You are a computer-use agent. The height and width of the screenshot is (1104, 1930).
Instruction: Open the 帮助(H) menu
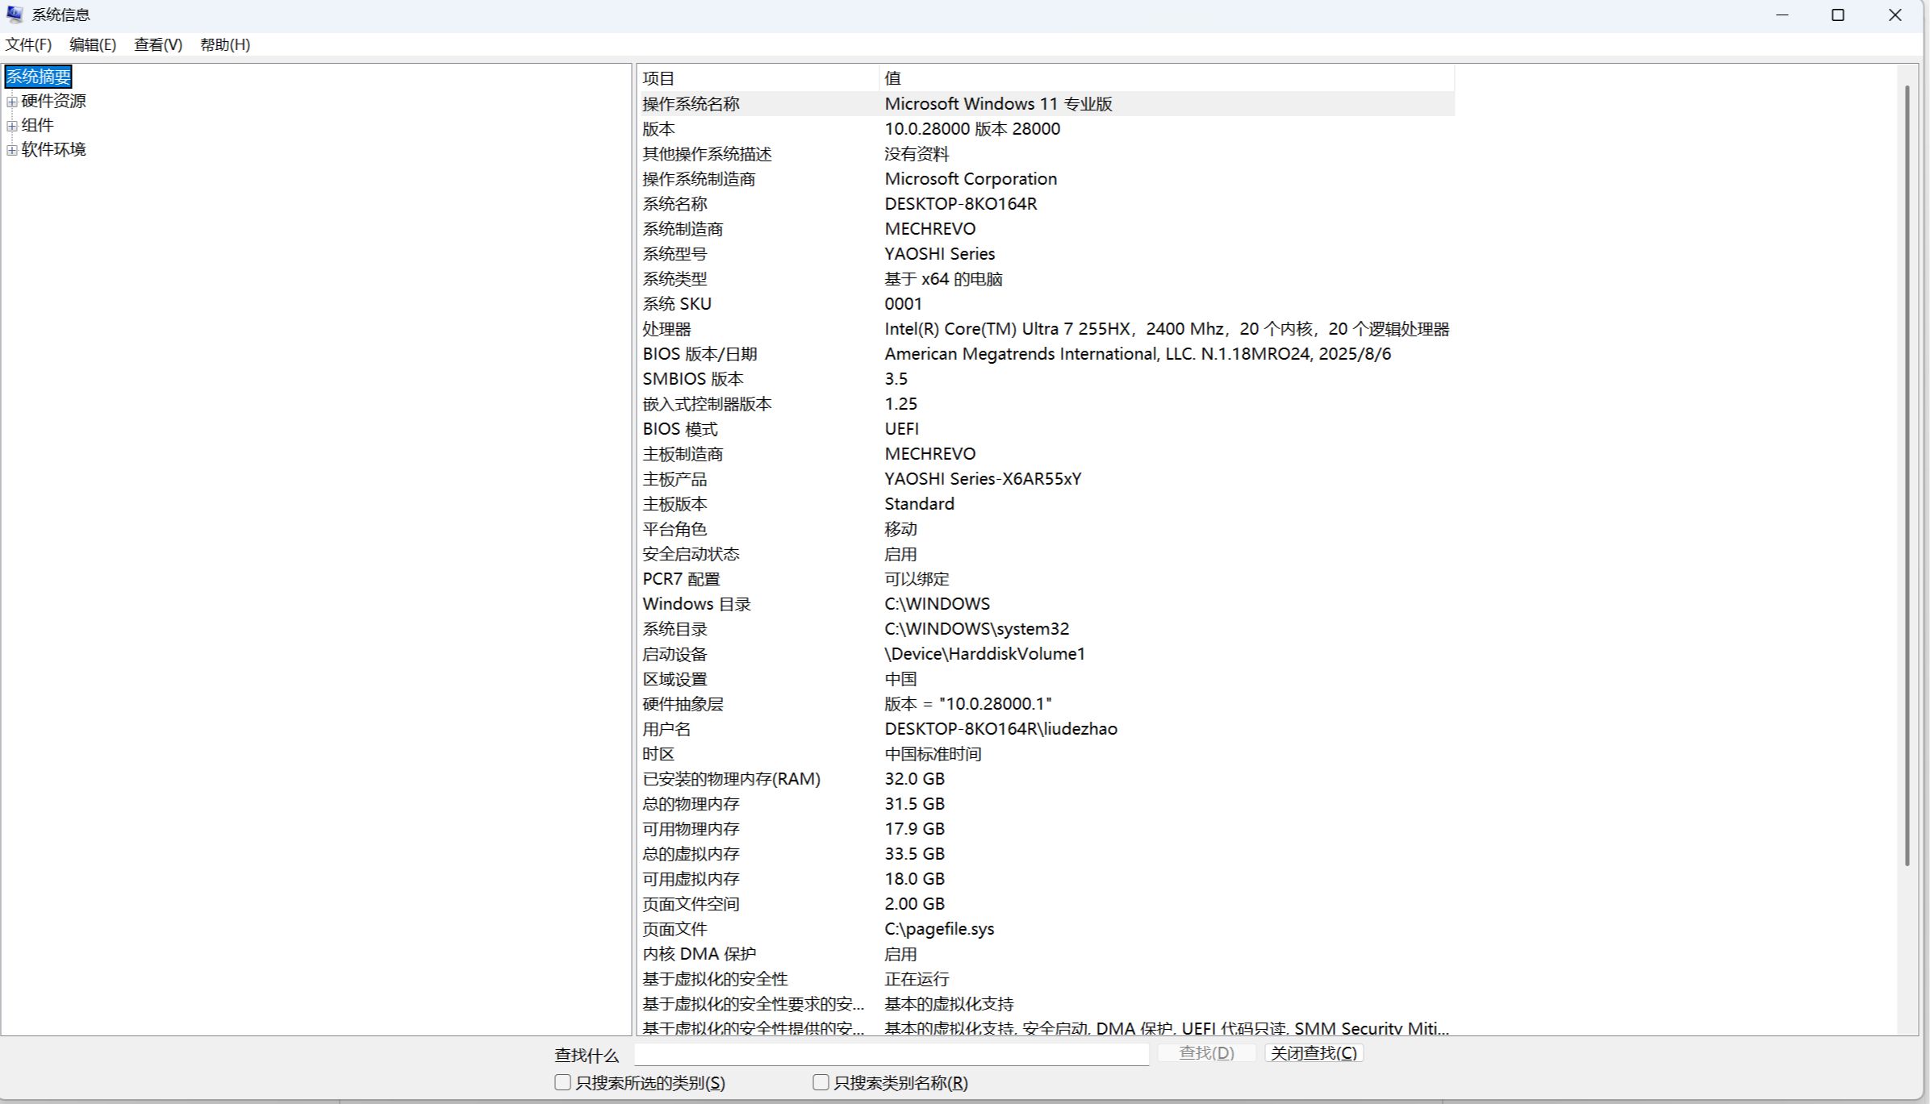pyautogui.click(x=225, y=45)
